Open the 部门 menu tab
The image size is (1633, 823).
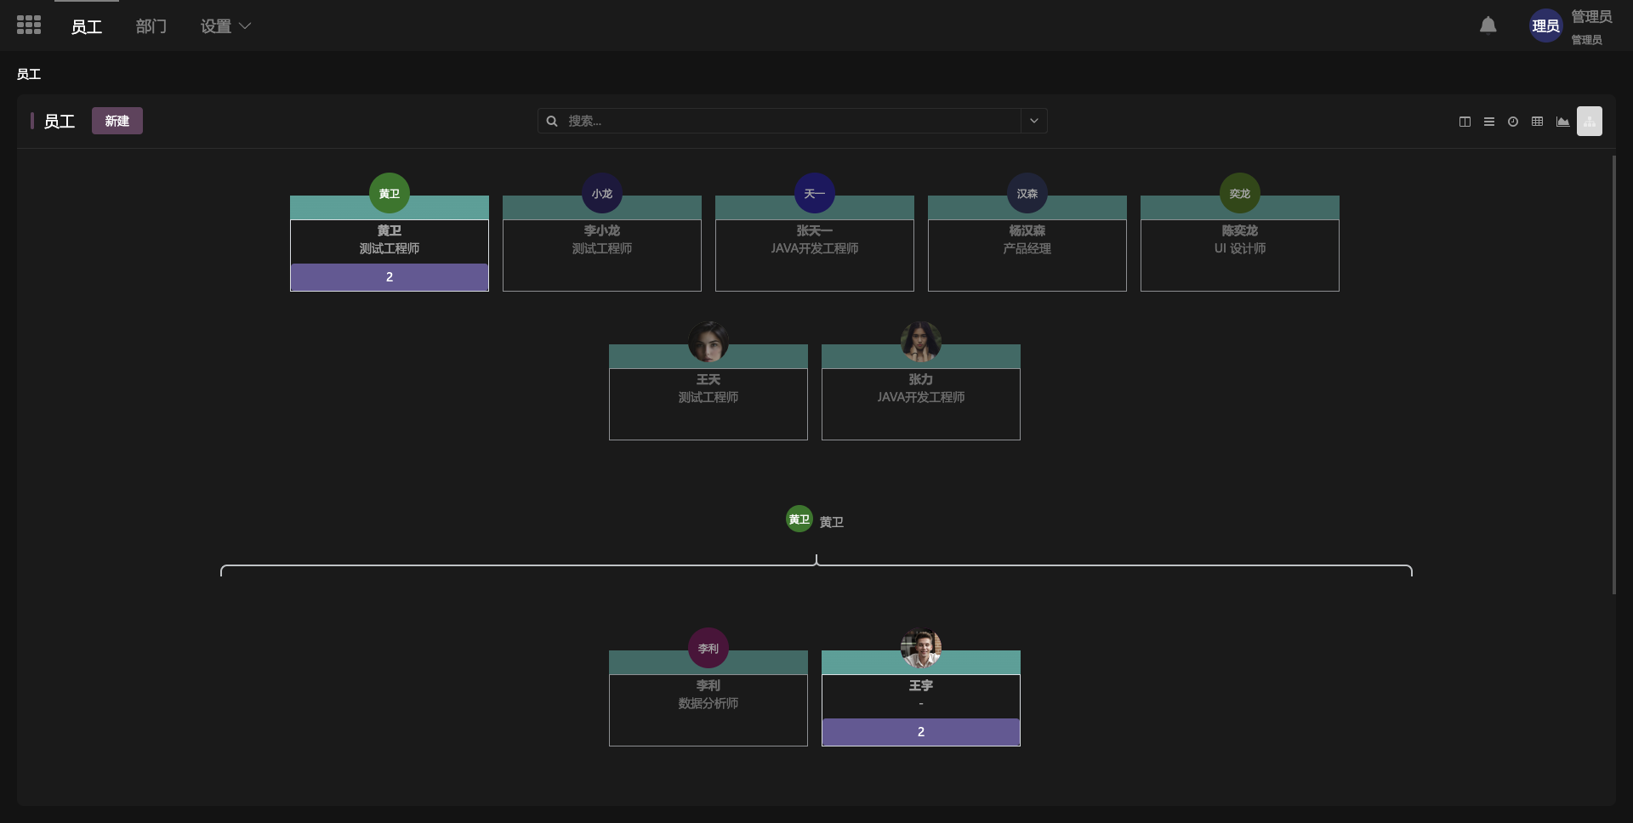(151, 26)
